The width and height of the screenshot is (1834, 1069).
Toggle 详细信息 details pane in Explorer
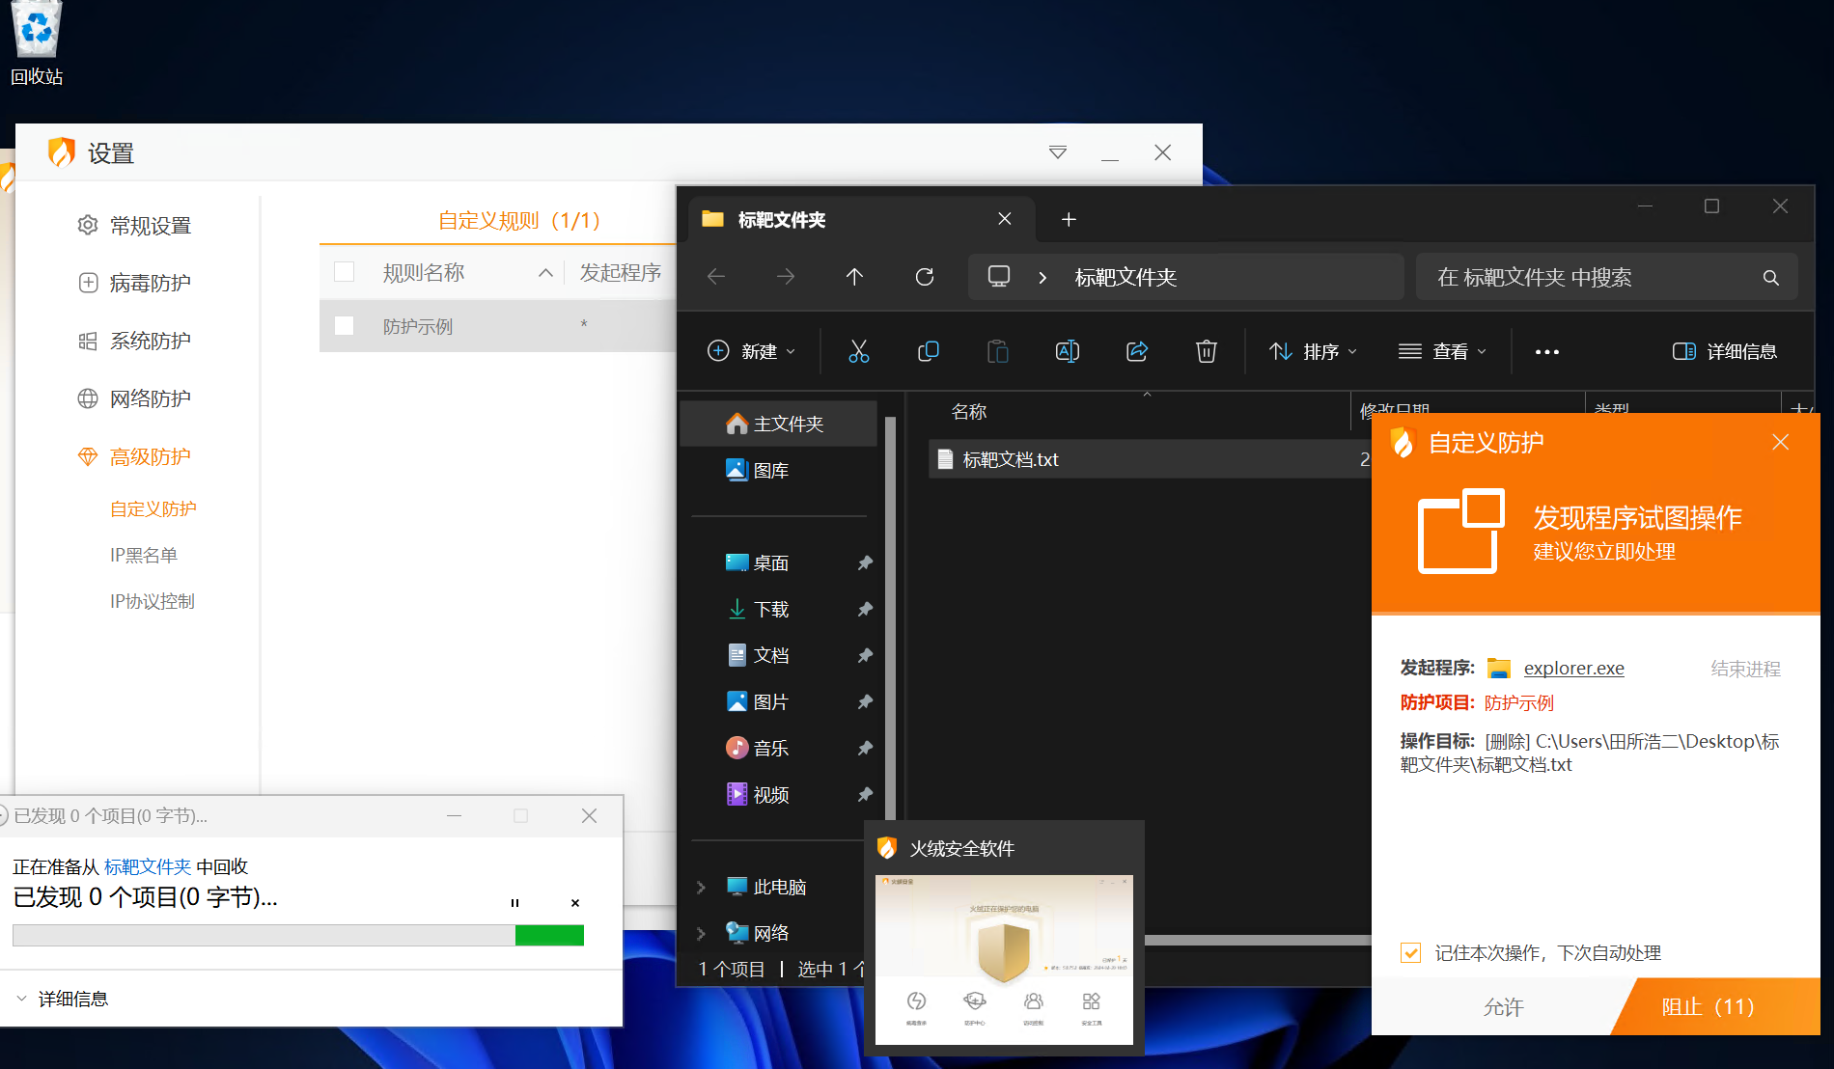pos(1725,351)
